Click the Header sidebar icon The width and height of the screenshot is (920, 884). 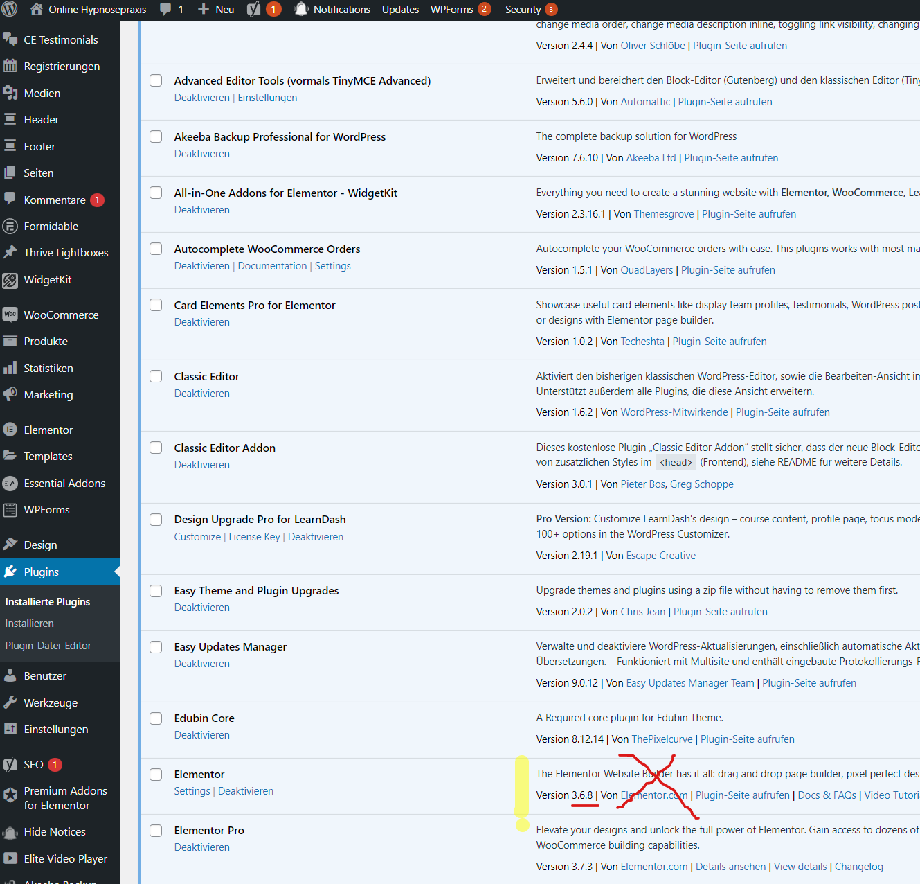pos(10,119)
